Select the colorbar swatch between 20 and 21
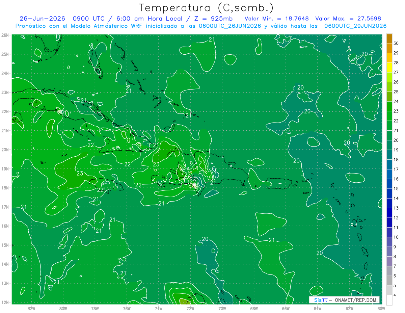405x313 pixels. pos(389,135)
